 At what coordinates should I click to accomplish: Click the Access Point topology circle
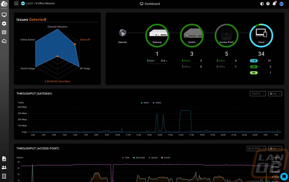tap(227, 35)
